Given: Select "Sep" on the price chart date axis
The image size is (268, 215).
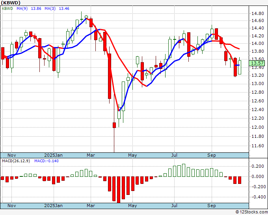Looking at the screenshot, I should click(212, 156).
